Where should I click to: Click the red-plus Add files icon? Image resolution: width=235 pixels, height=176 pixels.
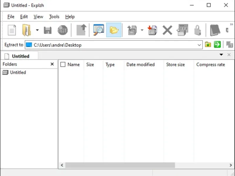152,30
